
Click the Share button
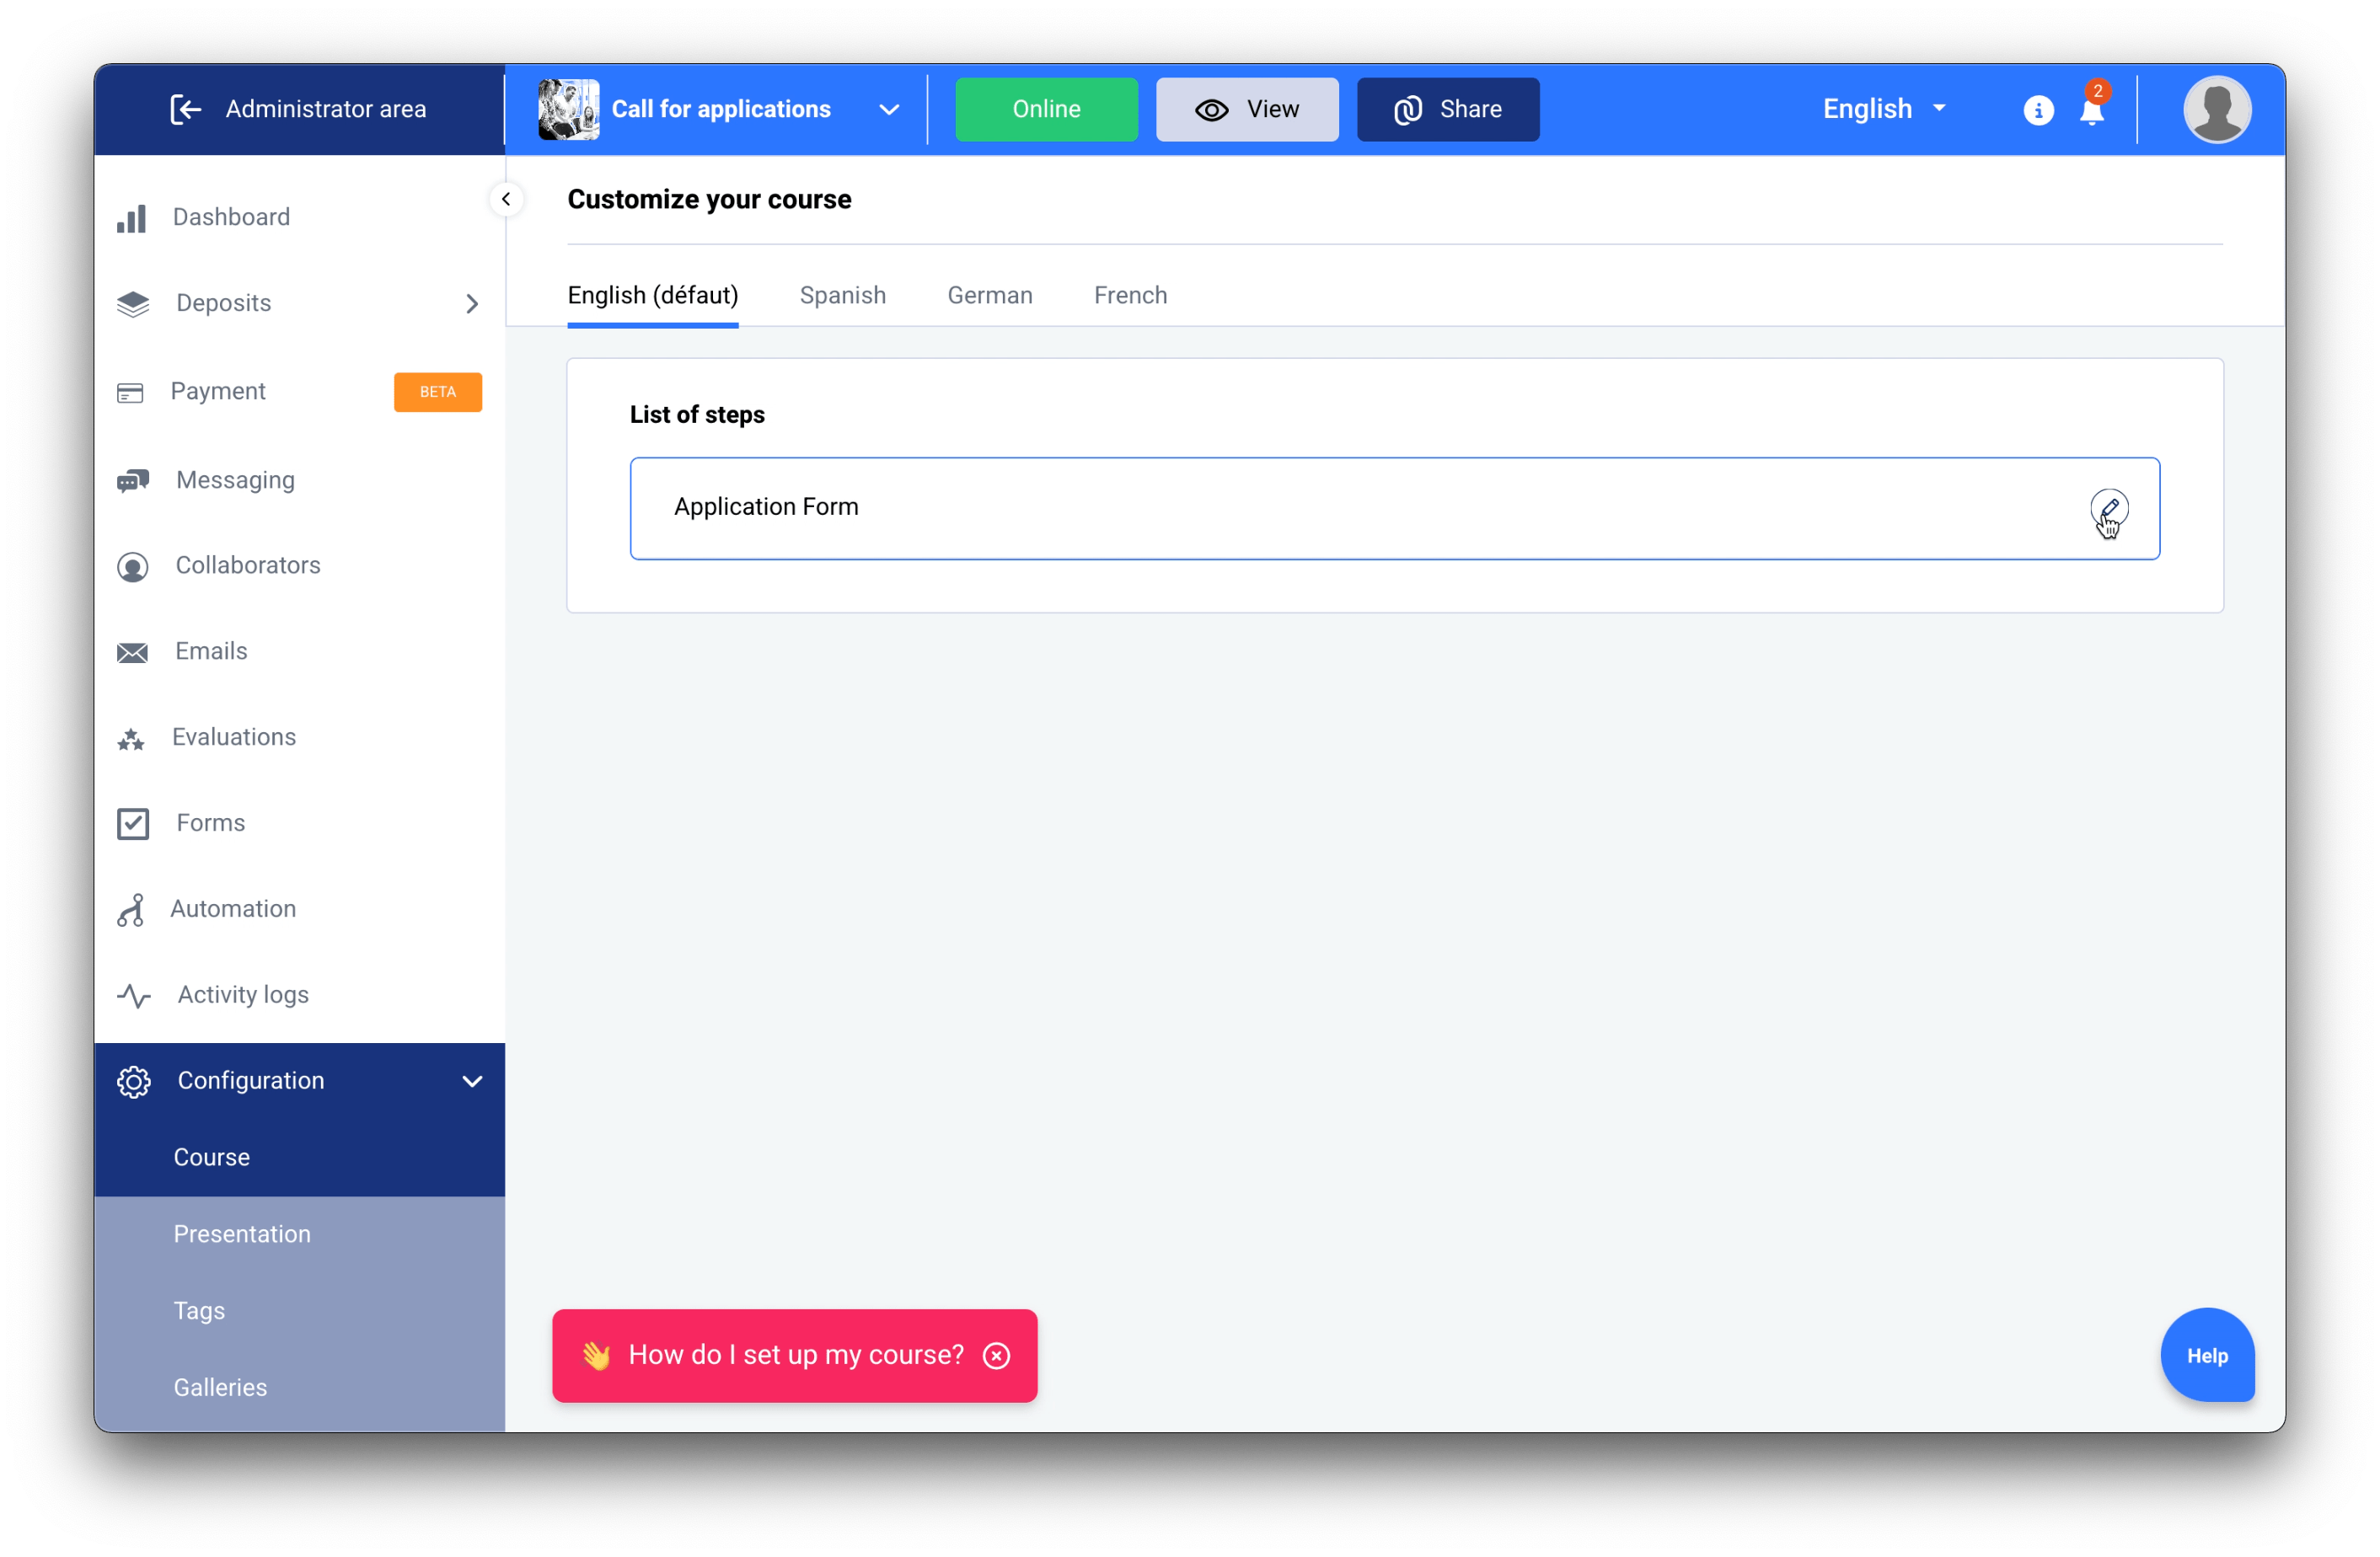1448,109
